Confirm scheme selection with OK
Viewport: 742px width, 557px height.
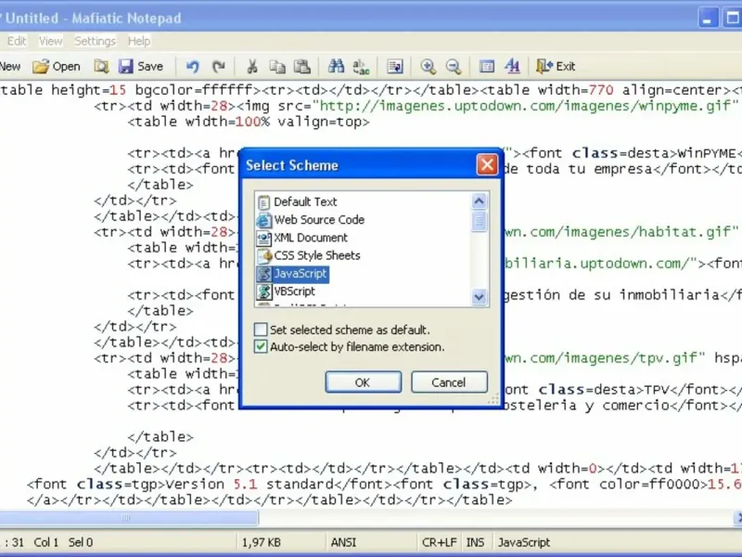[363, 382]
